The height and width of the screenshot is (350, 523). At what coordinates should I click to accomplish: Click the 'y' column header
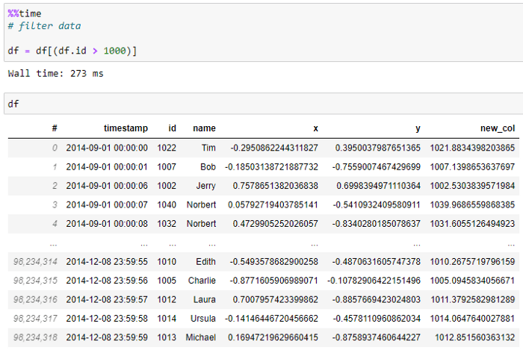point(418,128)
